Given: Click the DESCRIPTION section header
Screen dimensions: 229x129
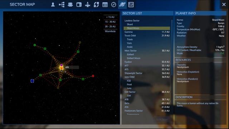Looking at the screenshot, I should (200, 97).
